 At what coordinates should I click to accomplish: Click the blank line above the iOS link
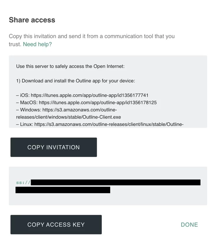[89, 88]
